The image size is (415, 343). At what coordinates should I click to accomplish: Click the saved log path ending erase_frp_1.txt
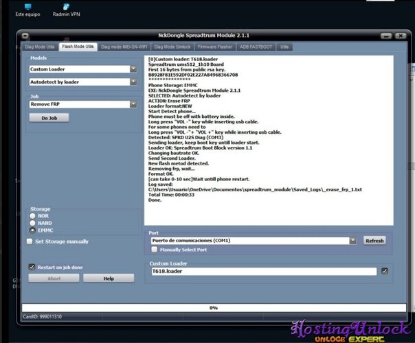pos(255,189)
